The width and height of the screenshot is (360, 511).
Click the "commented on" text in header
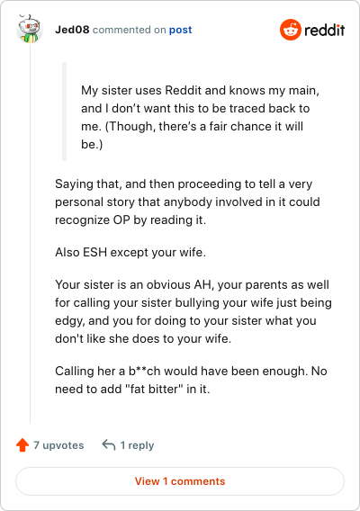pyautogui.click(x=129, y=30)
